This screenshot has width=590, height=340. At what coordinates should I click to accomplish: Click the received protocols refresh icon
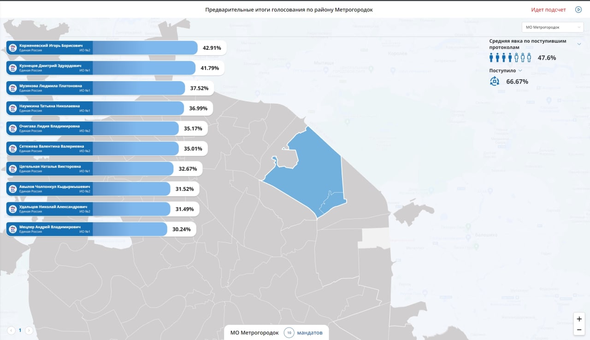[x=495, y=82]
